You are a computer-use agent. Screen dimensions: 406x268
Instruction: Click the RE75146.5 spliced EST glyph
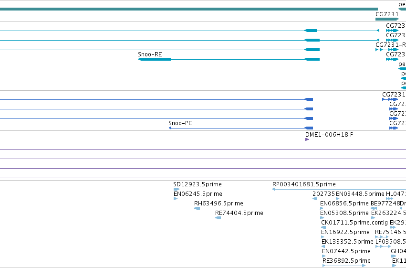[x=382, y=237]
